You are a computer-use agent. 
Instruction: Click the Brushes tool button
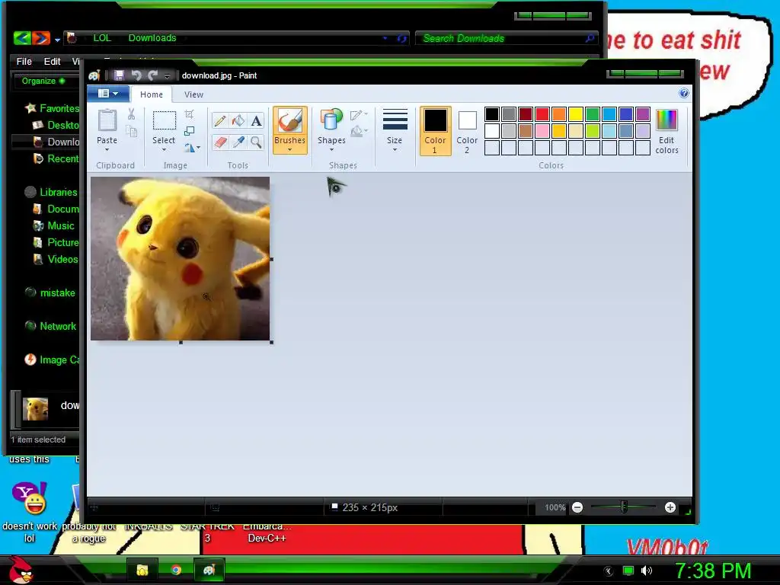coord(290,130)
